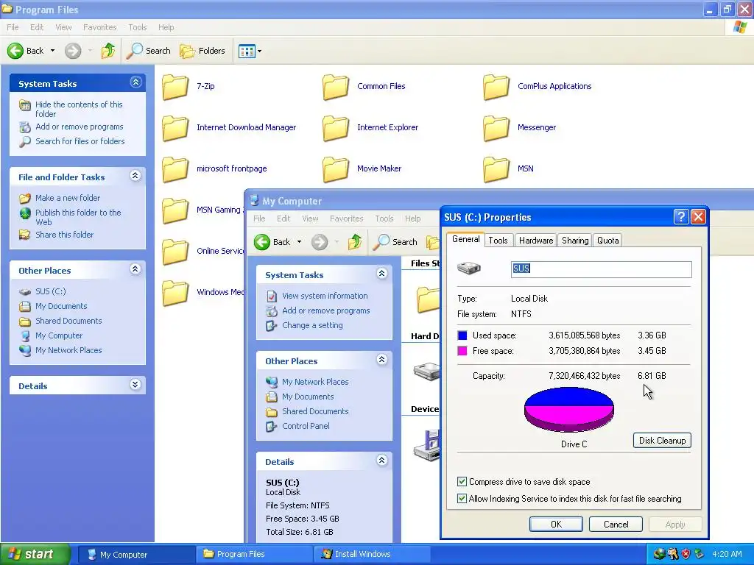Collapse Other Places panel in Program Files
Viewport: 754px width, 565px height.
coord(135,269)
